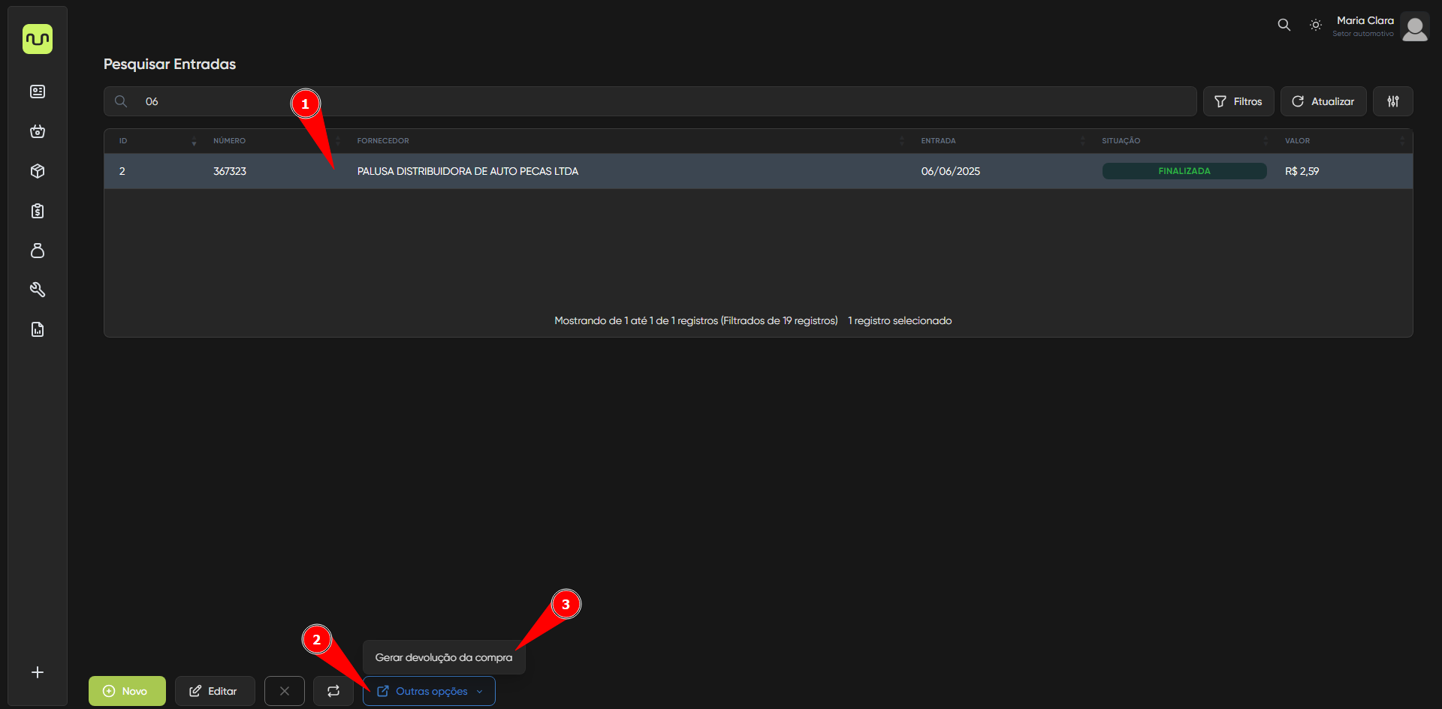Sort table by Entrada column header
Image resolution: width=1442 pixels, height=709 pixels.
(x=938, y=141)
